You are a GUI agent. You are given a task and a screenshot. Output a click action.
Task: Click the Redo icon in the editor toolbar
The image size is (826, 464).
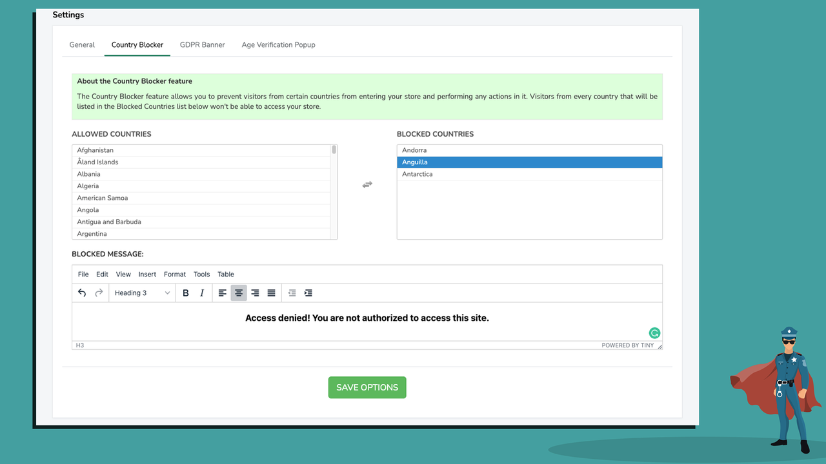coord(99,293)
